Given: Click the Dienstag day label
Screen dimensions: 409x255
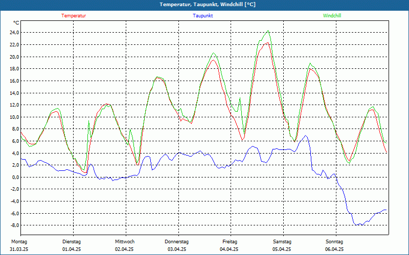Looking at the screenshot, I should [72, 242].
